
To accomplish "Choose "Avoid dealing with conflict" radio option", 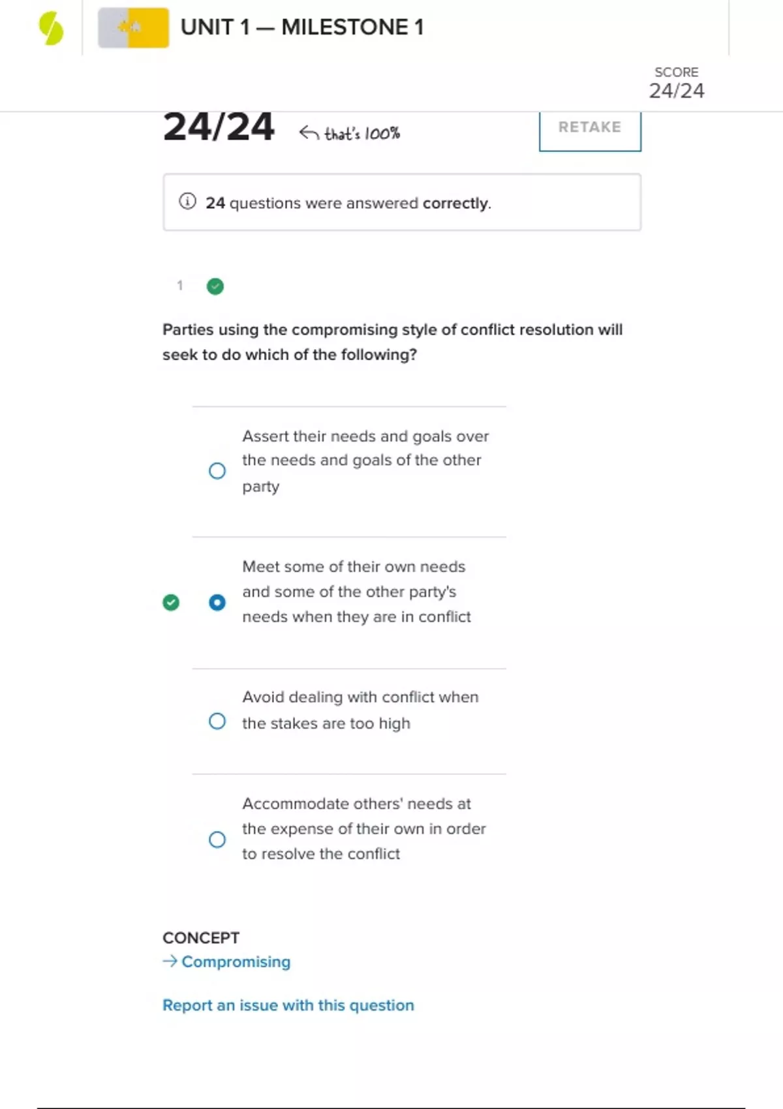I will (x=217, y=722).
